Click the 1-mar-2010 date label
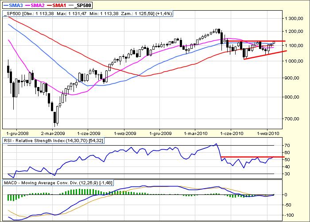The width and height of the screenshot is (310, 222). tap(196, 133)
